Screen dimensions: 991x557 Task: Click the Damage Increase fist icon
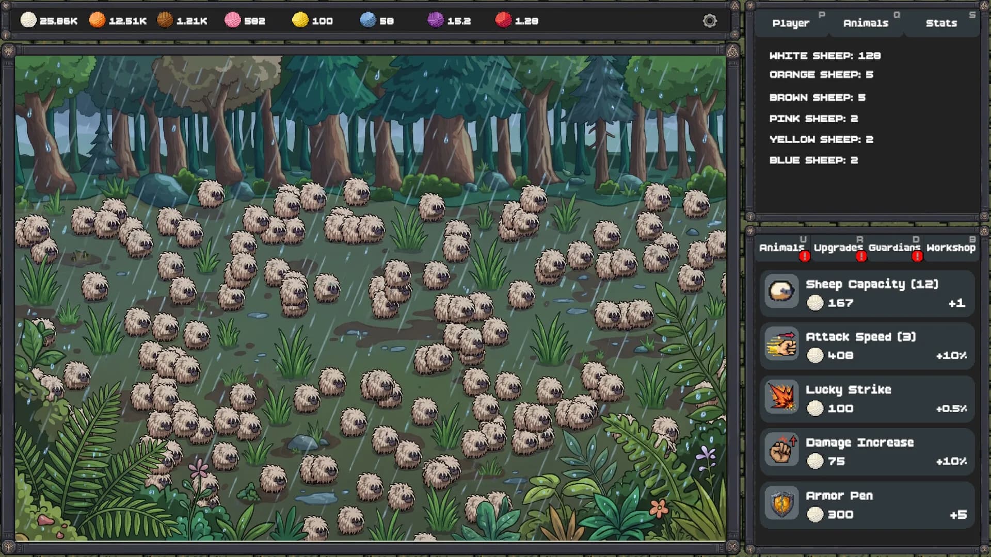pyautogui.click(x=781, y=450)
